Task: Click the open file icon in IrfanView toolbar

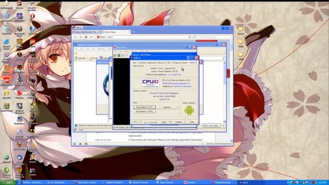Action: click(x=115, y=55)
